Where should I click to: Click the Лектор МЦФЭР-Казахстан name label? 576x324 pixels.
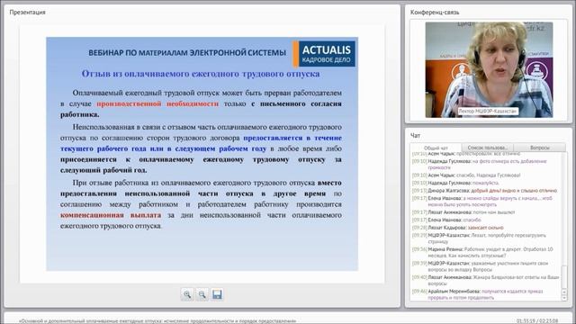(x=488, y=111)
